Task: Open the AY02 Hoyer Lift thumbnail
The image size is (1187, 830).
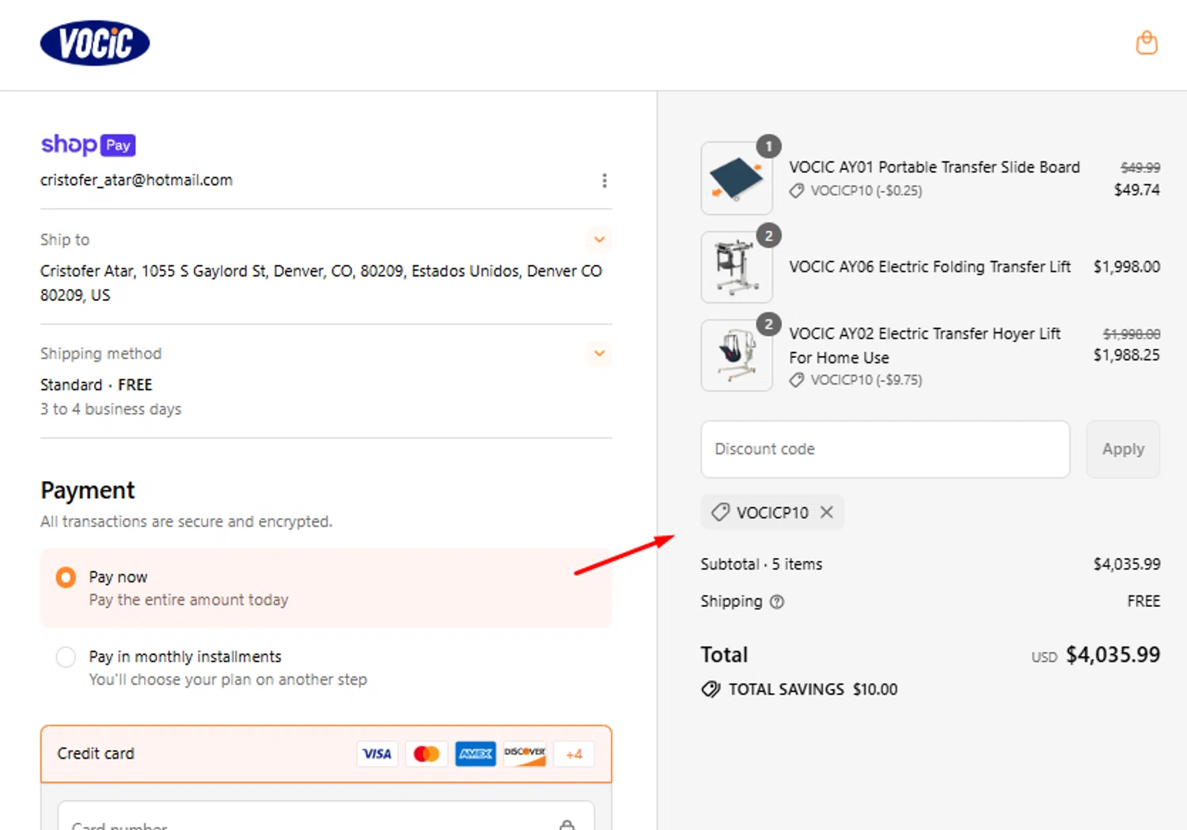Action: pyautogui.click(x=737, y=355)
